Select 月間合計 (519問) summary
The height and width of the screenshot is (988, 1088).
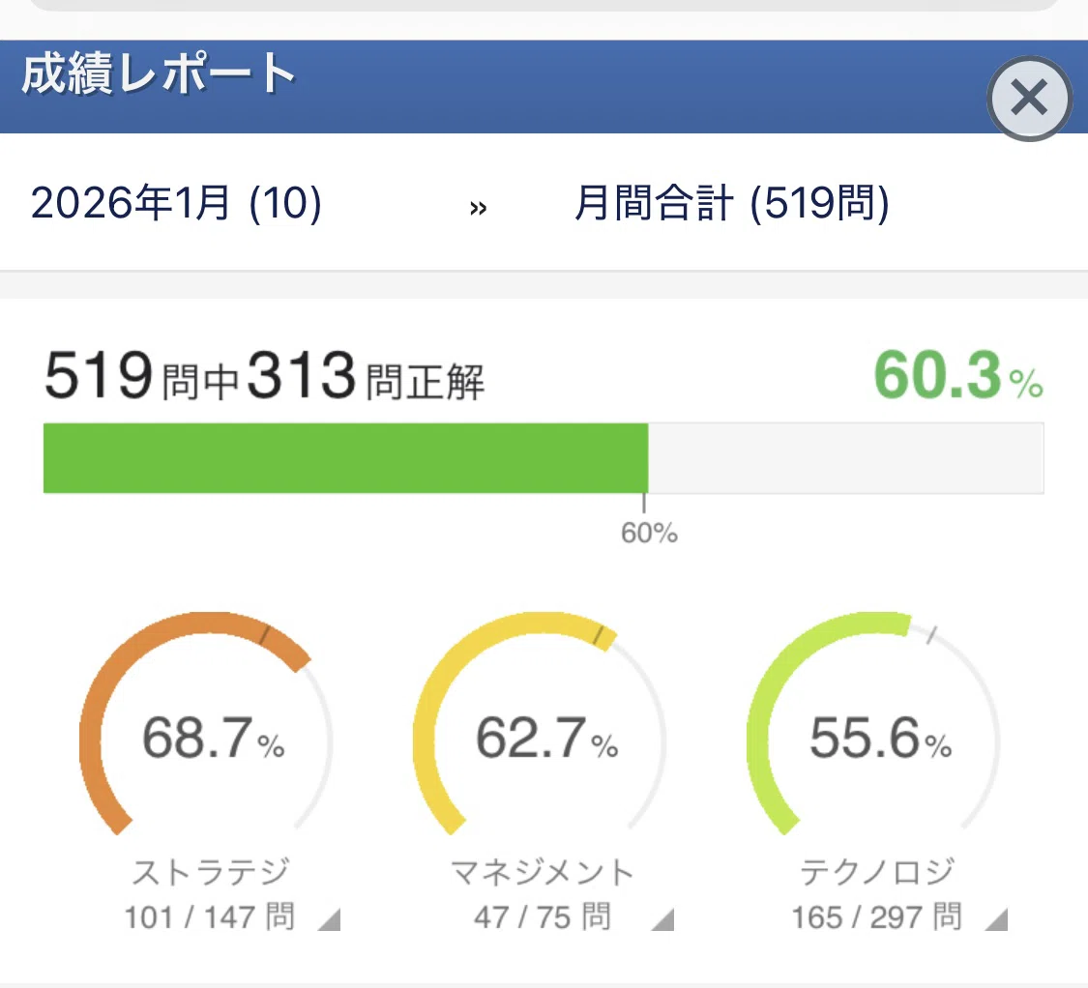click(731, 203)
